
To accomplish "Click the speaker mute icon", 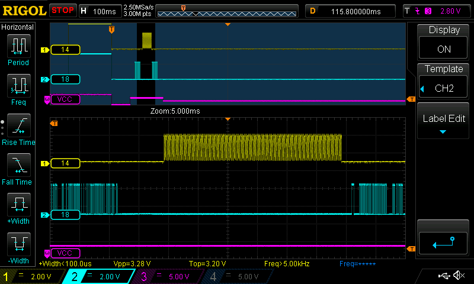I will pyautogui.click(x=459, y=276).
